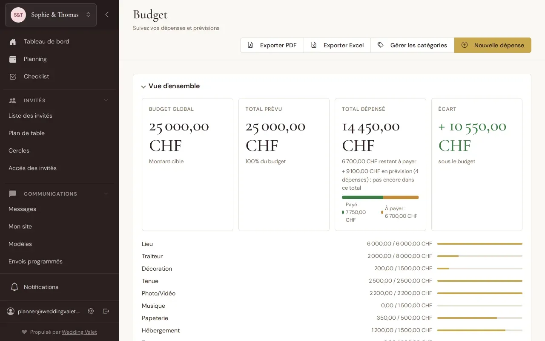Click the checkbox icon beside Checklist

[13, 77]
